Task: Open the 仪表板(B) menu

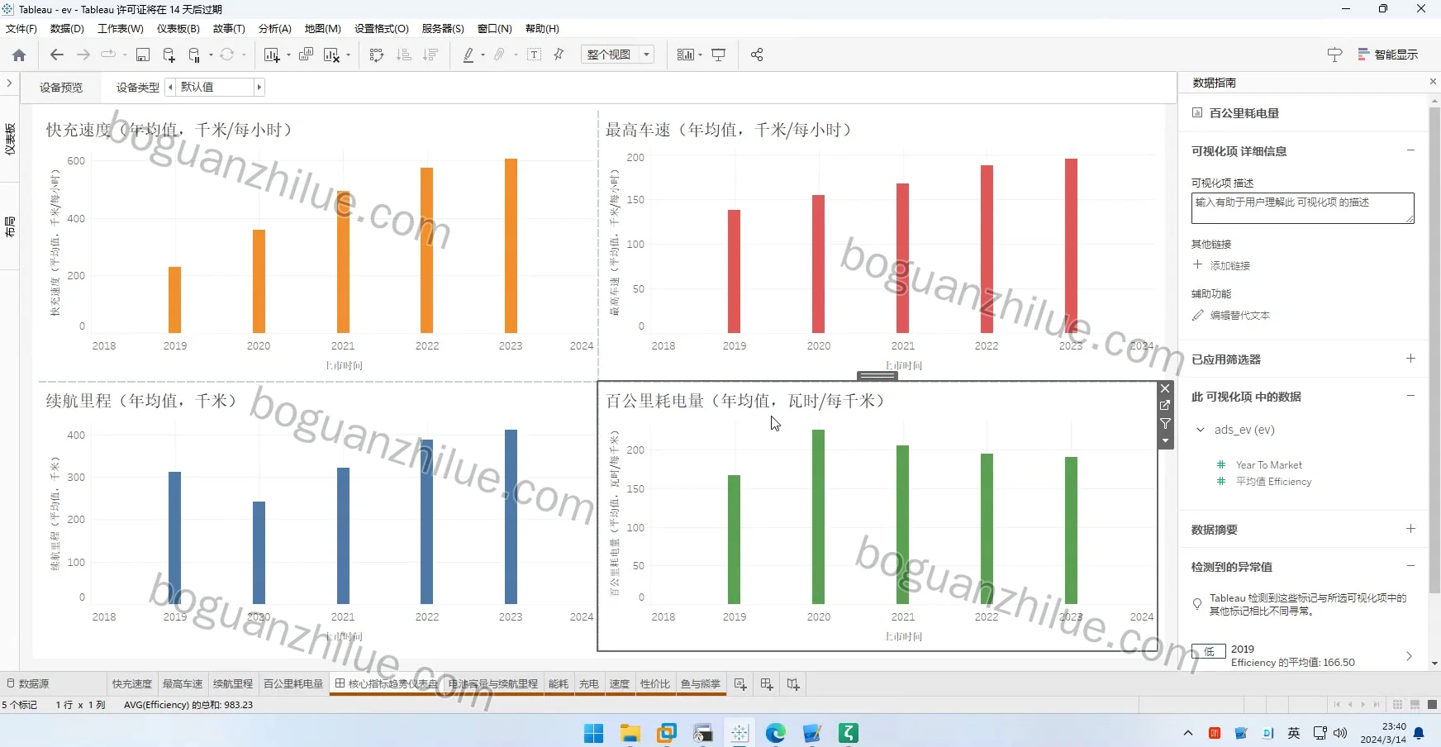Action: click(178, 28)
